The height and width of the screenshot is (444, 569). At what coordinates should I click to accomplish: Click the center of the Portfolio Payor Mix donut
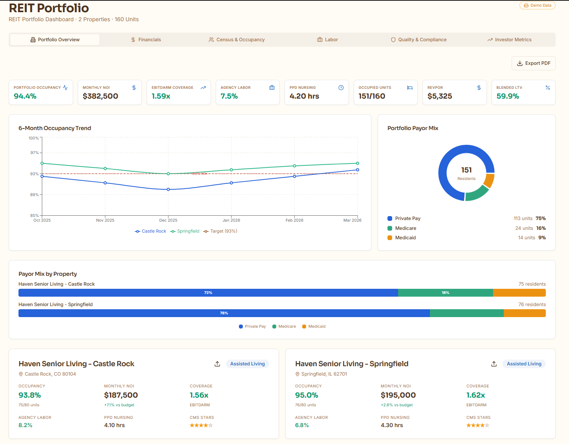[466, 173]
